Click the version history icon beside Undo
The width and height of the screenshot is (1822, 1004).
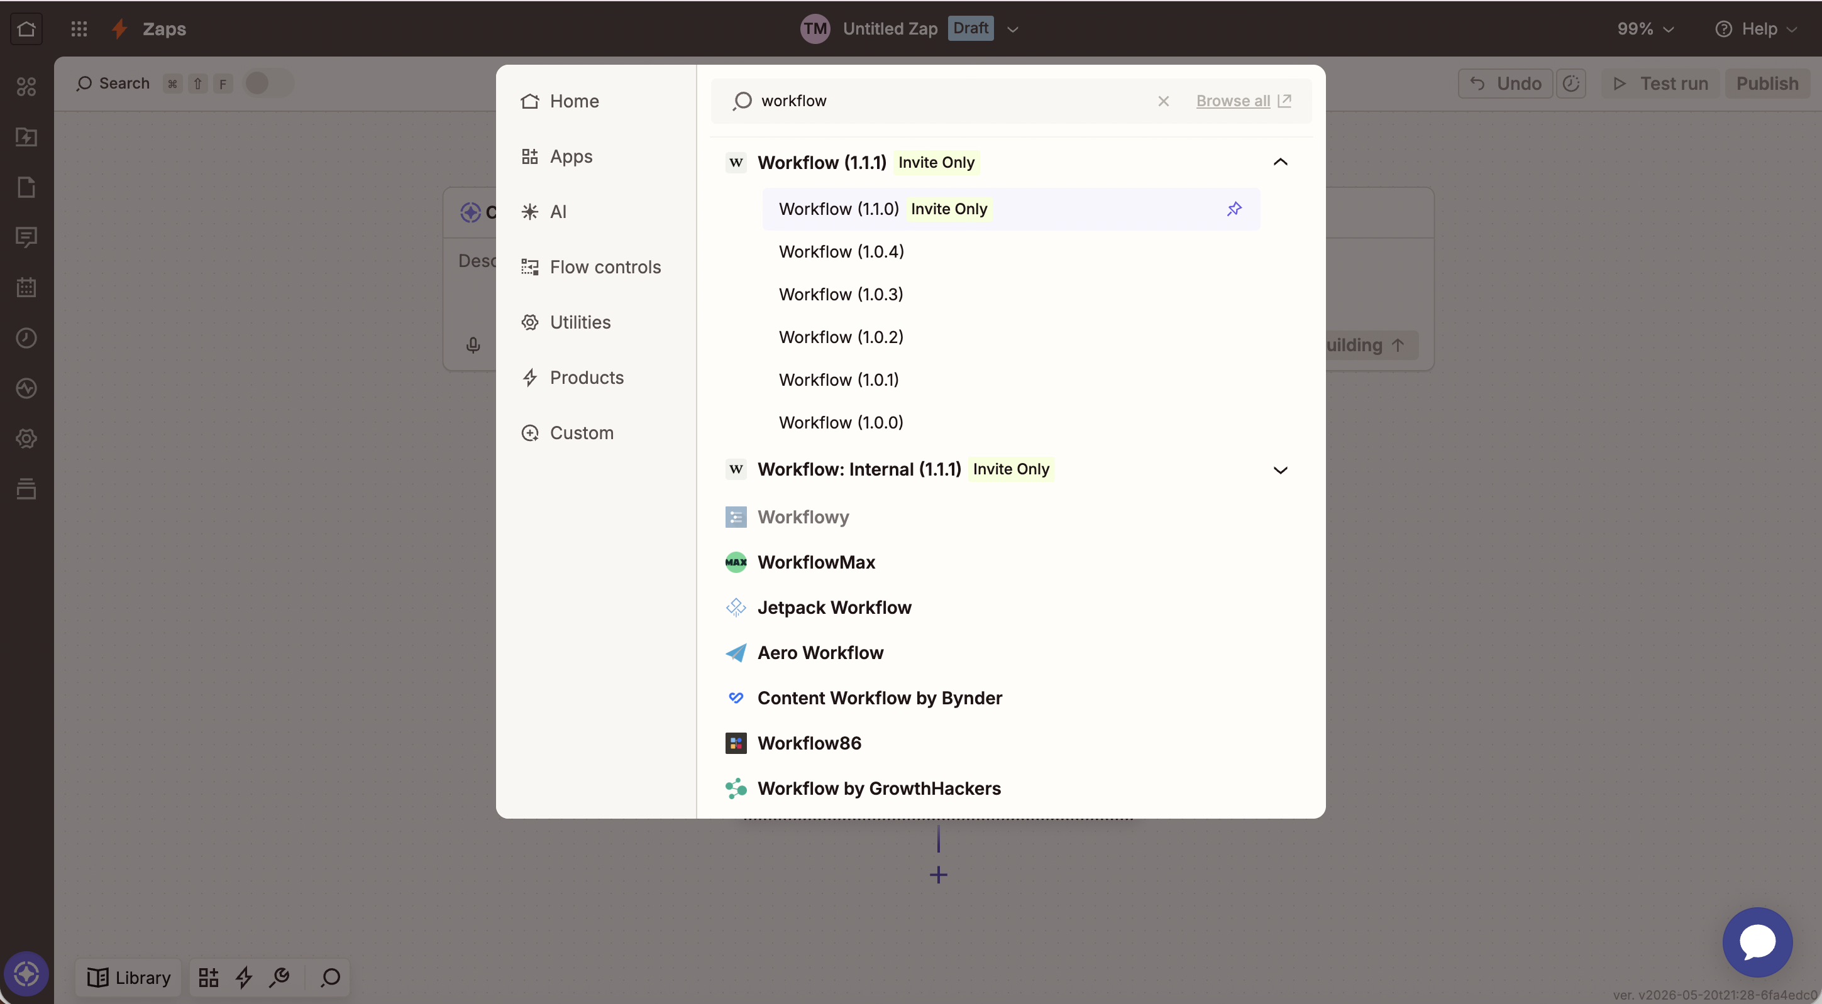[x=1571, y=84]
